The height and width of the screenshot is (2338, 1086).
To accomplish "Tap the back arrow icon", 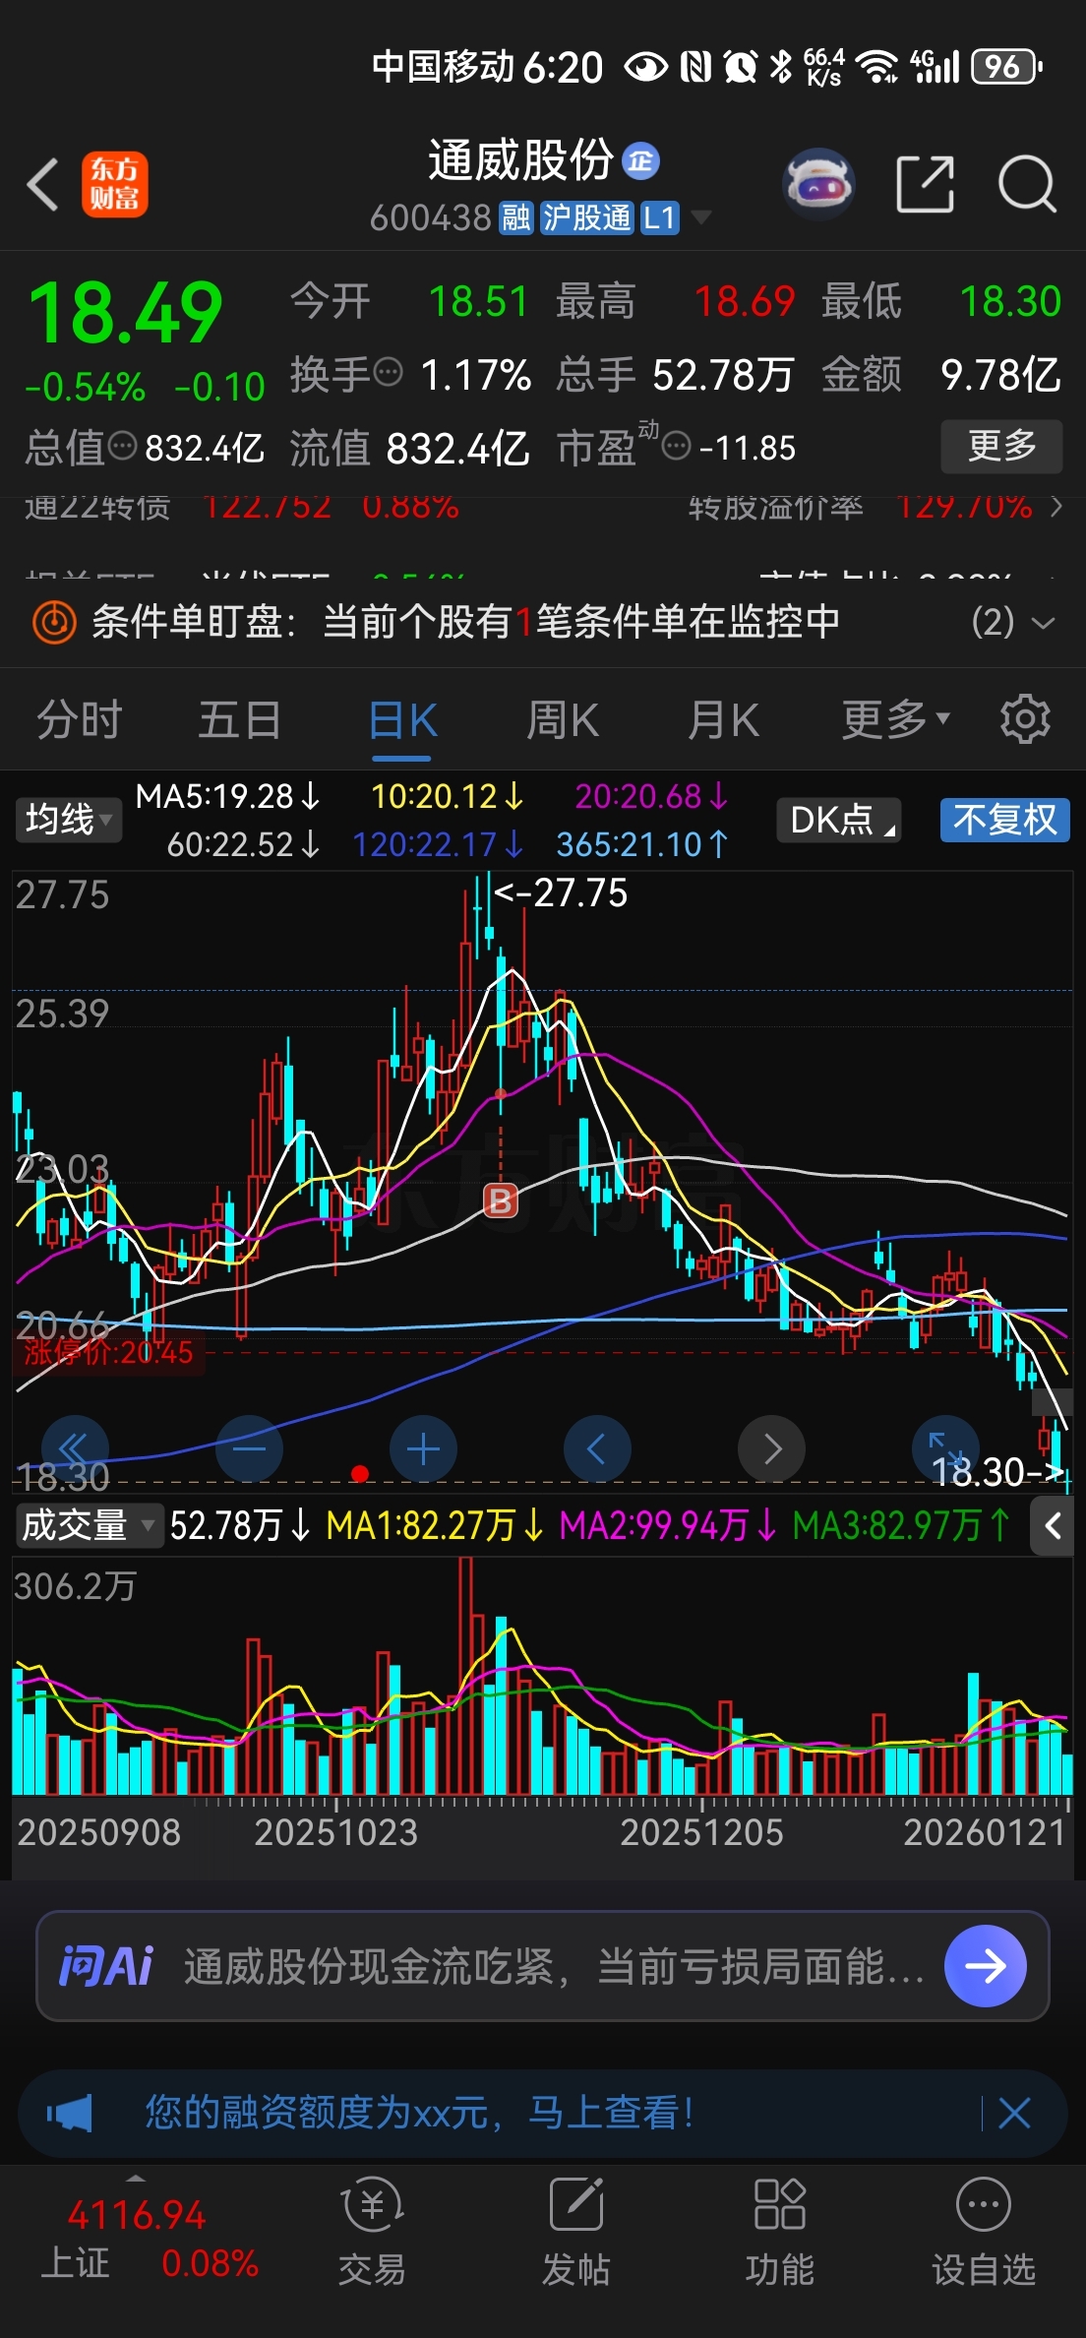I will pyautogui.click(x=42, y=184).
